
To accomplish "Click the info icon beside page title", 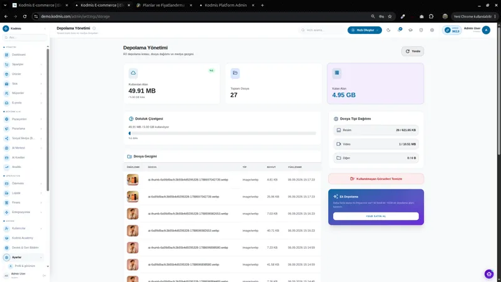I will tap(94, 28).
